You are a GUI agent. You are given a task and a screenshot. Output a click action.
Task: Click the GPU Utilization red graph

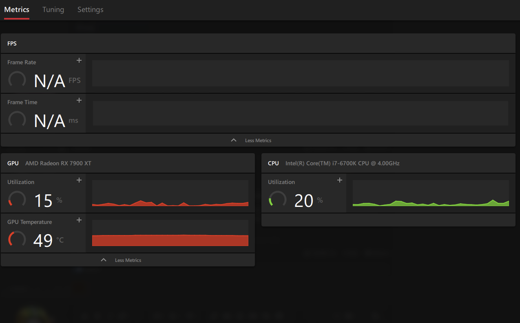point(170,193)
